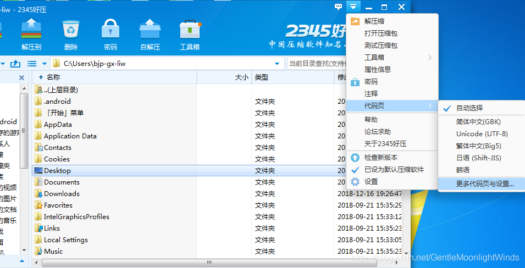525x268 pixels.
Task: Select the Favorites folder row
Action: 218,205
